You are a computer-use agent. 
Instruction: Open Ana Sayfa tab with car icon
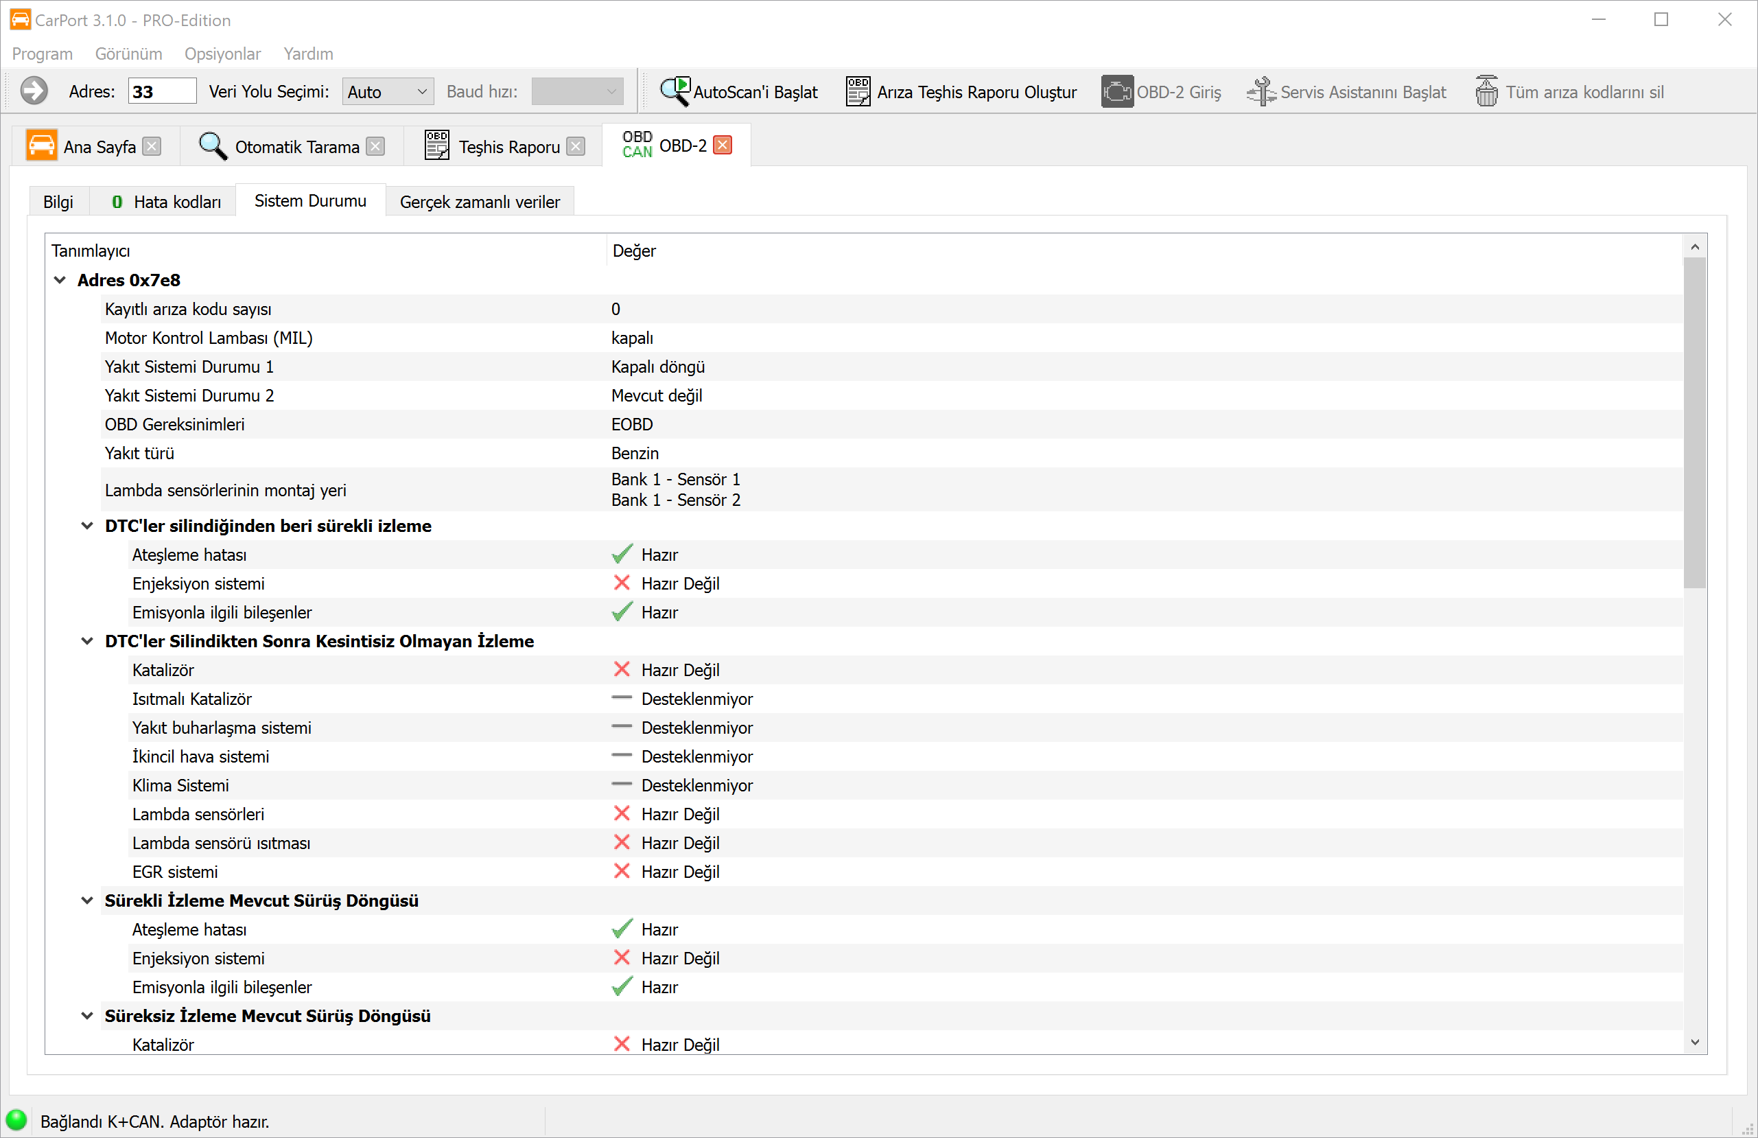tap(81, 146)
